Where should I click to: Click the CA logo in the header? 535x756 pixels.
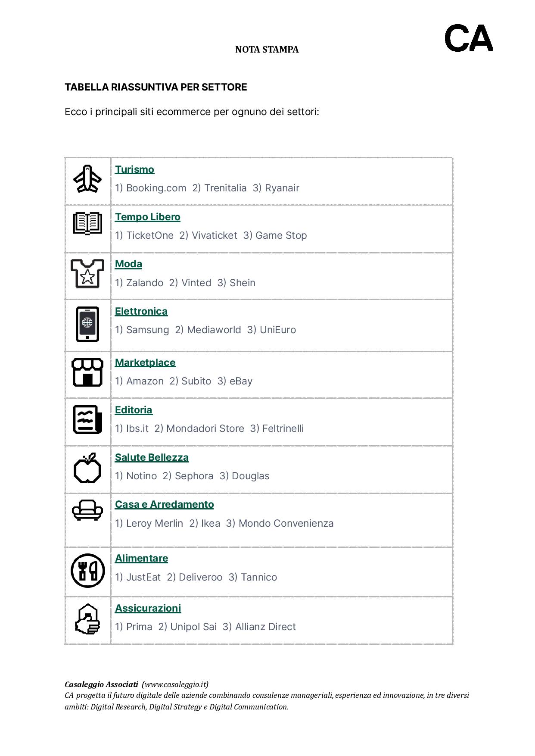click(468, 38)
